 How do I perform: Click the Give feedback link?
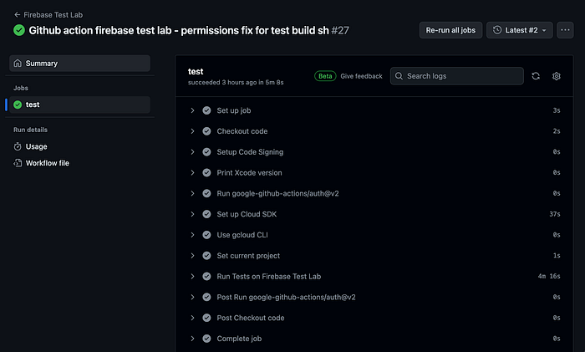coord(362,76)
